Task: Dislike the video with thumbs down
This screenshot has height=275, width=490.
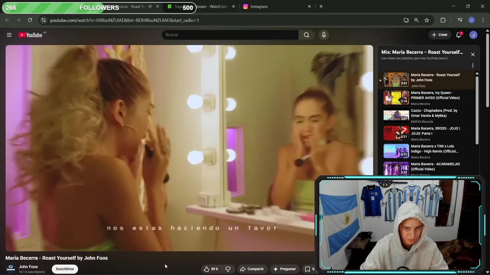Action: 228,269
